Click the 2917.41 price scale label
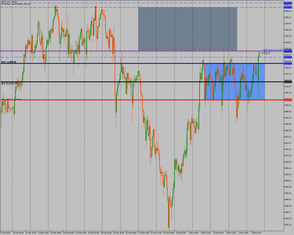294x235 pixels. (x=288, y=74)
